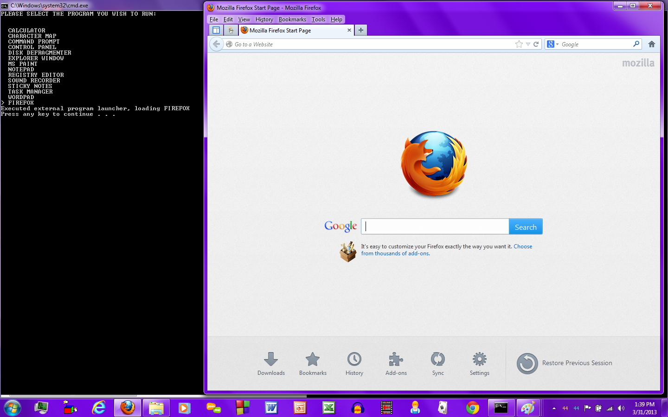Close the Mozilla Firefox Start Page tab
The height and width of the screenshot is (417, 668).
349,30
